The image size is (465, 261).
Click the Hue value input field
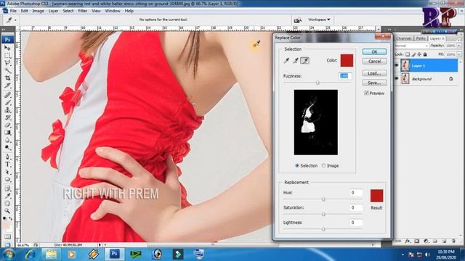tap(356, 193)
